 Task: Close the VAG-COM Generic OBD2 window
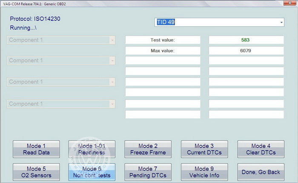[x=289, y=3]
